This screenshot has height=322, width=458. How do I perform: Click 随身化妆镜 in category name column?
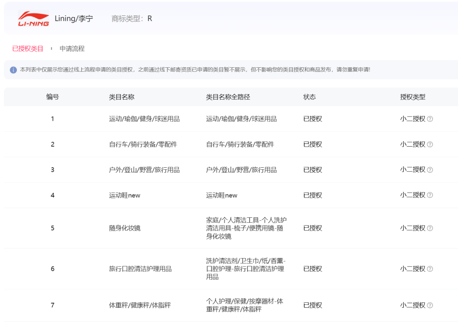click(125, 229)
